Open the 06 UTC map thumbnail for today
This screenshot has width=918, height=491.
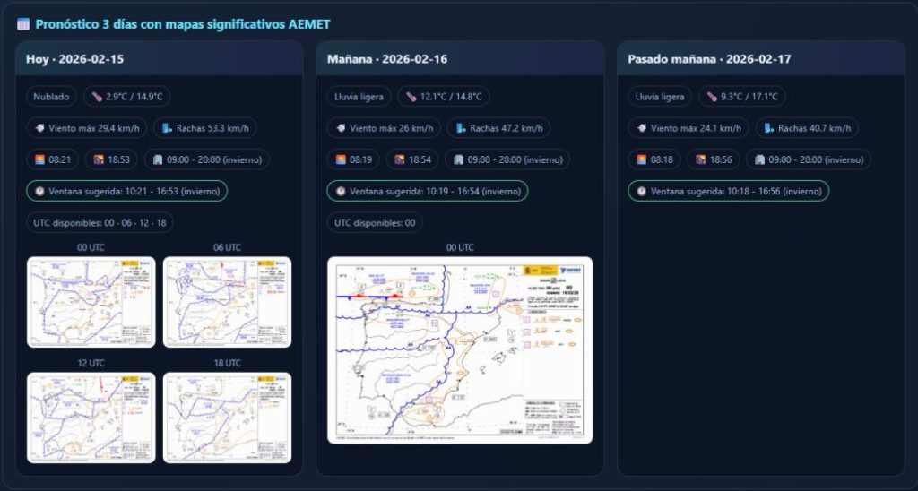point(227,302)
